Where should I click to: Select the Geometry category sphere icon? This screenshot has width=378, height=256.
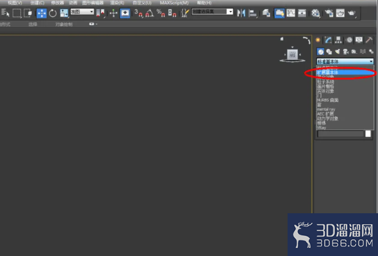[x=320, y=52]
